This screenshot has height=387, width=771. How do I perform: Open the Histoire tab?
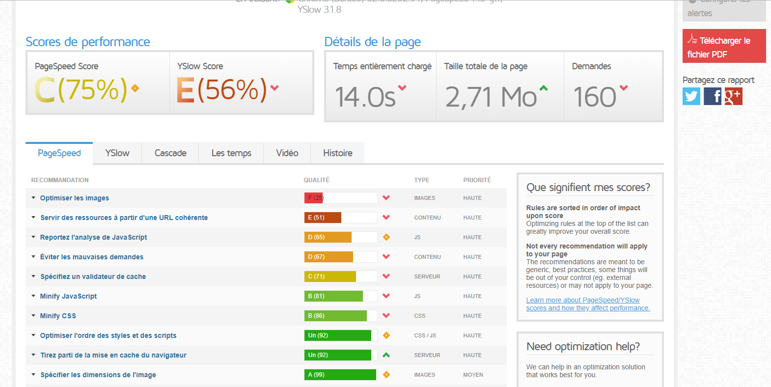[x=338, y=153]
